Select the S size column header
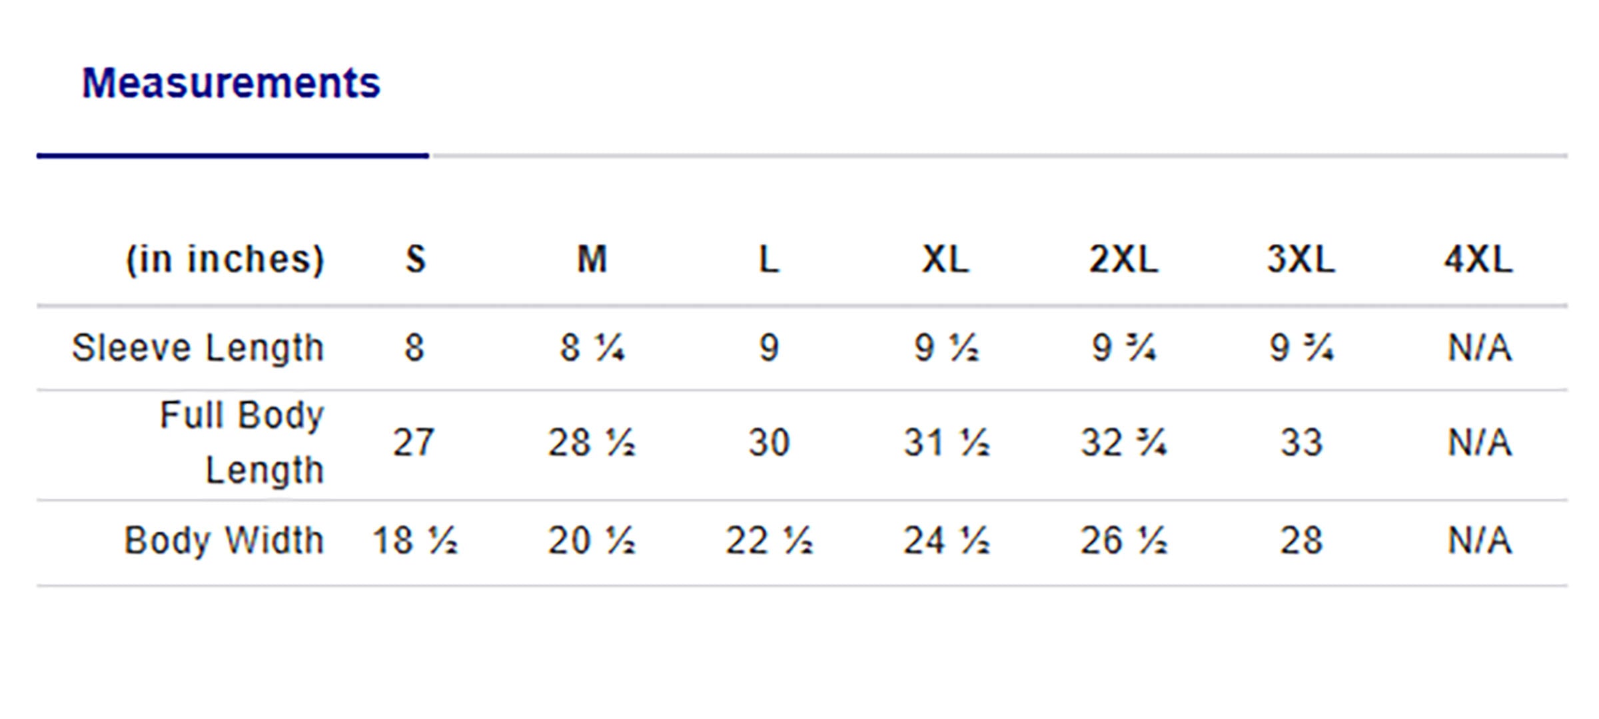This screenshot has height=719, width=1599. pyautogui.click(x=415, y=259)
